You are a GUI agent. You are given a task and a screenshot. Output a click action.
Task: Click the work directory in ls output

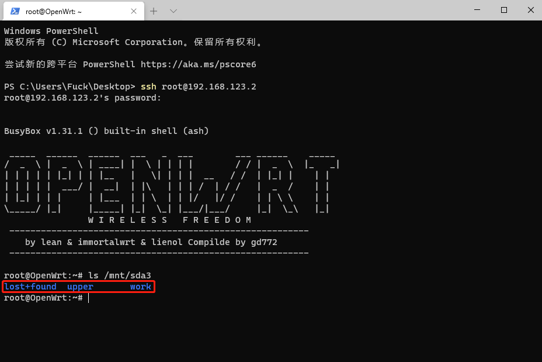[140, 287]
